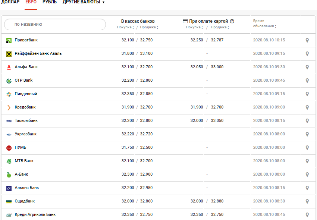Click ПУМБ cash buy rate 31.750
317x220 pixels.
[128, 147]
